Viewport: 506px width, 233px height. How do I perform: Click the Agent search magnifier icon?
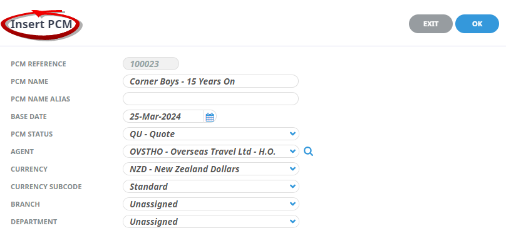click(309, 152)
